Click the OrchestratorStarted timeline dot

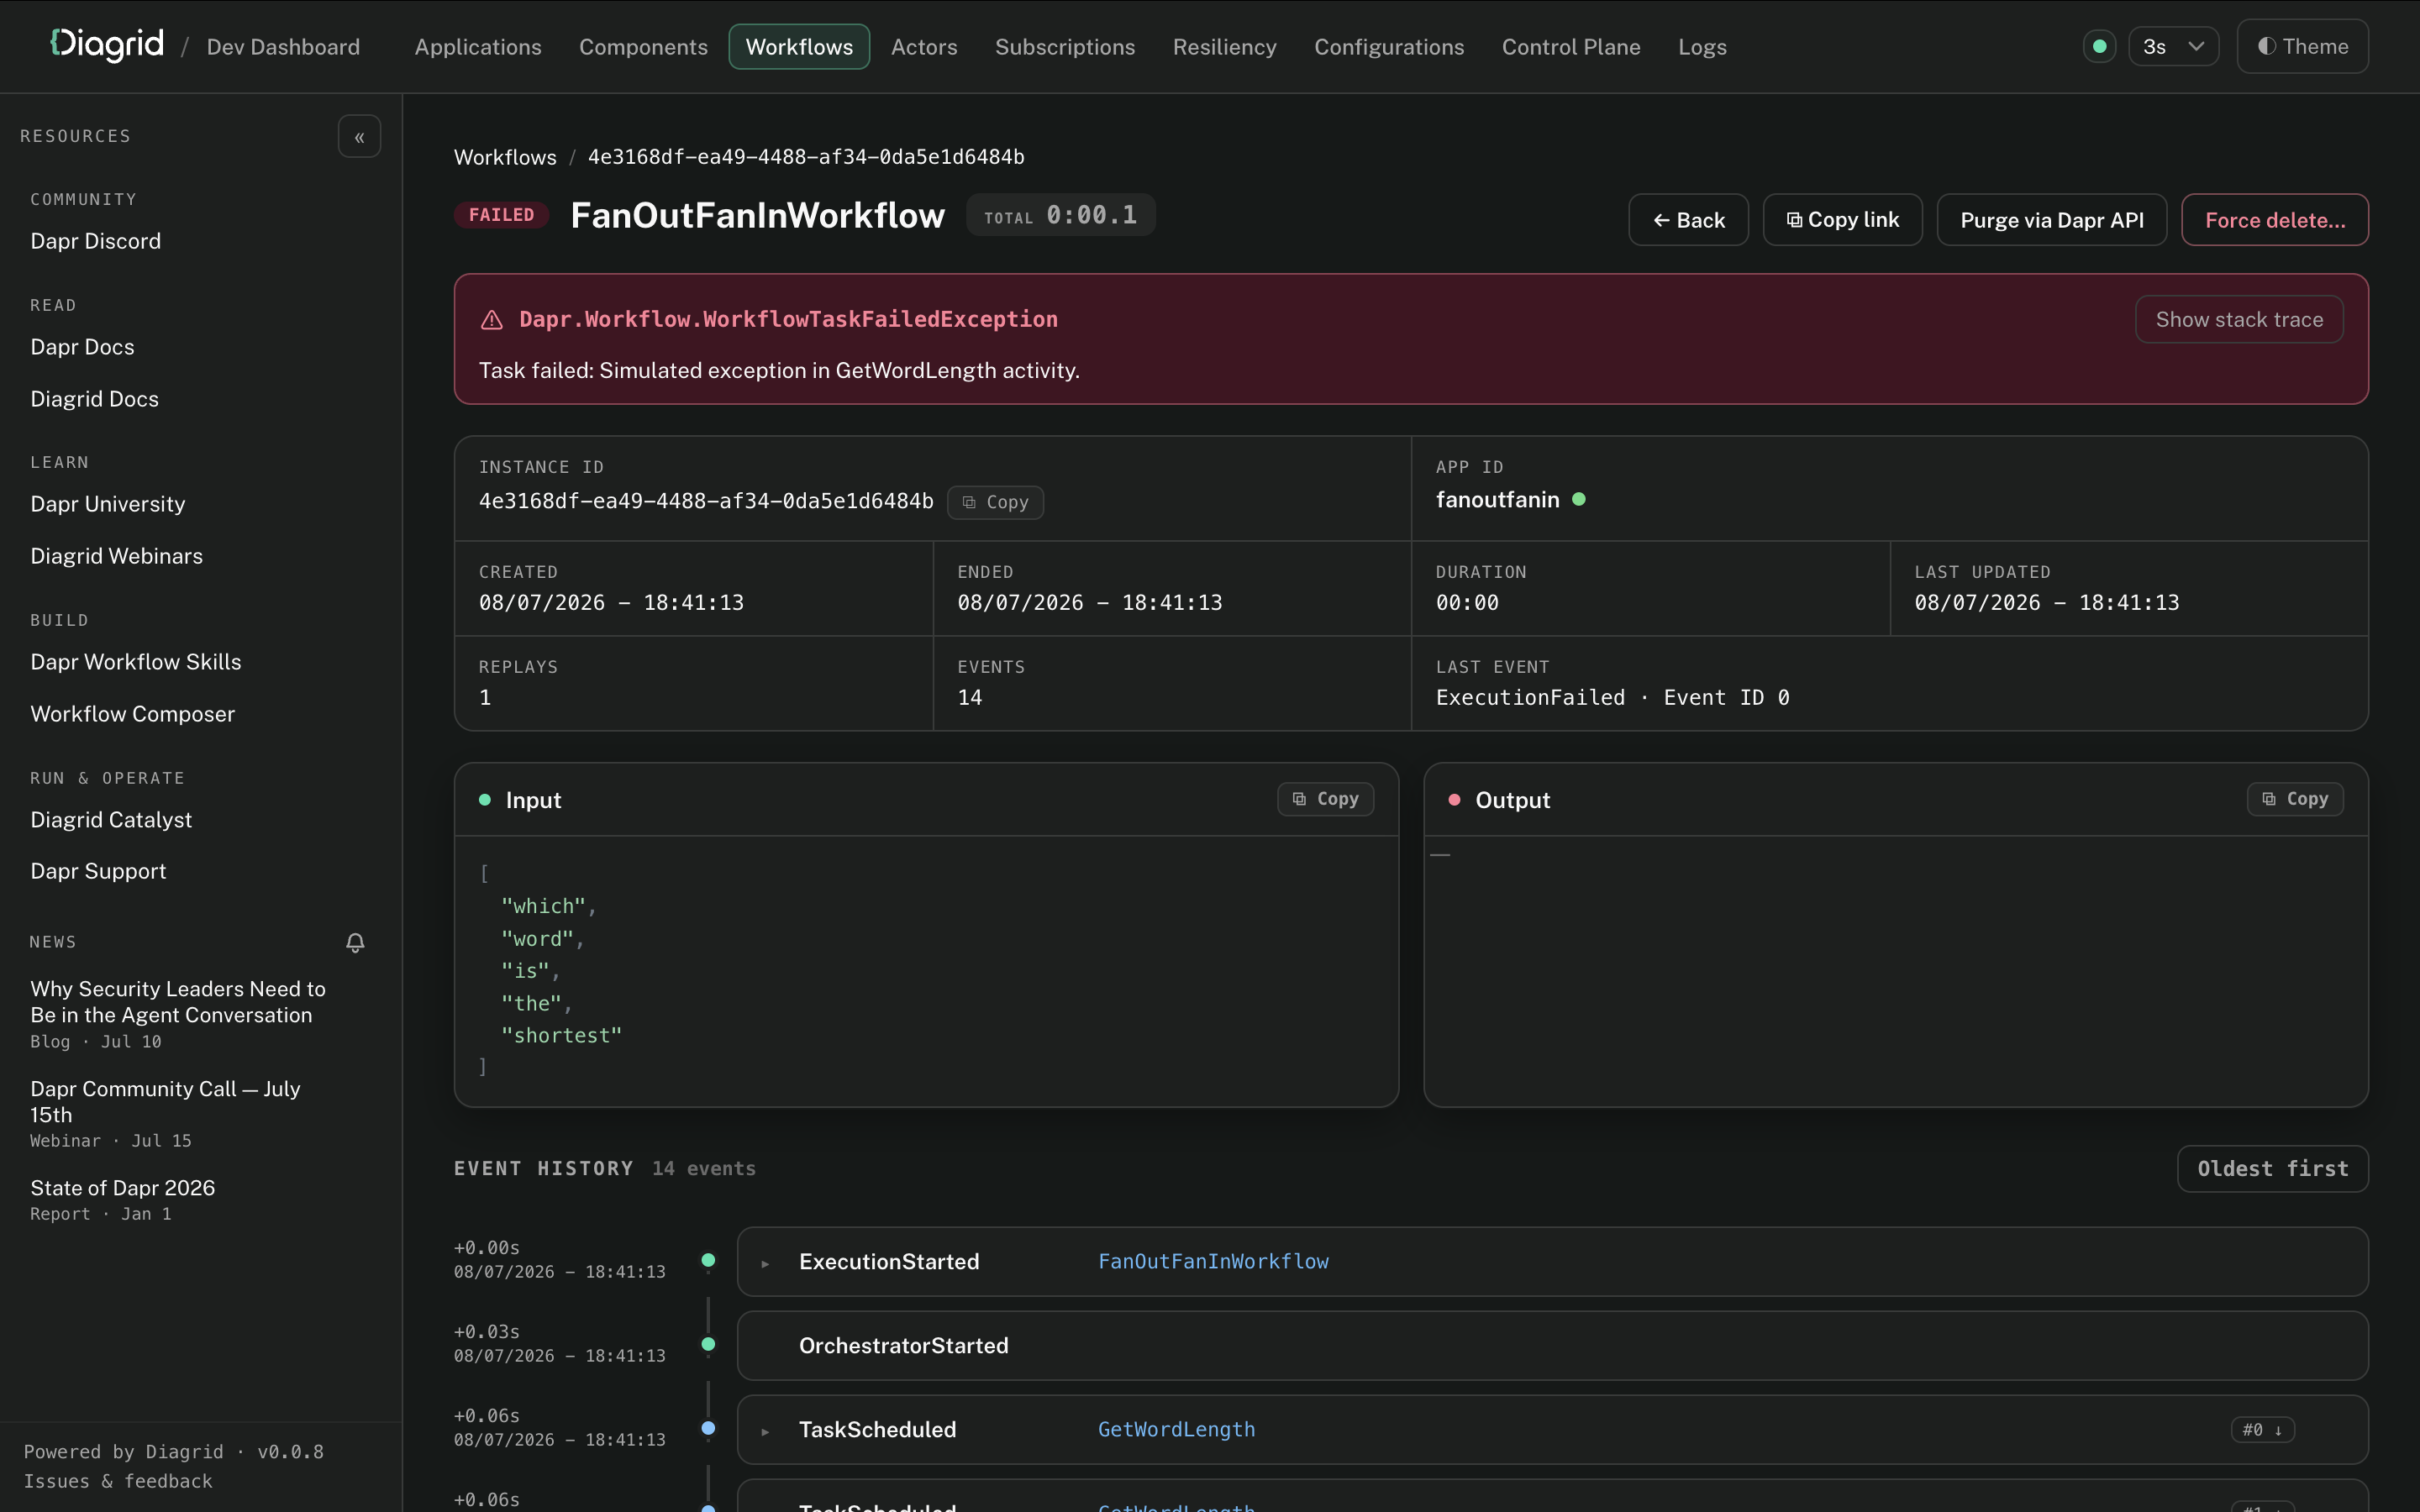(x=708, y=1344)
